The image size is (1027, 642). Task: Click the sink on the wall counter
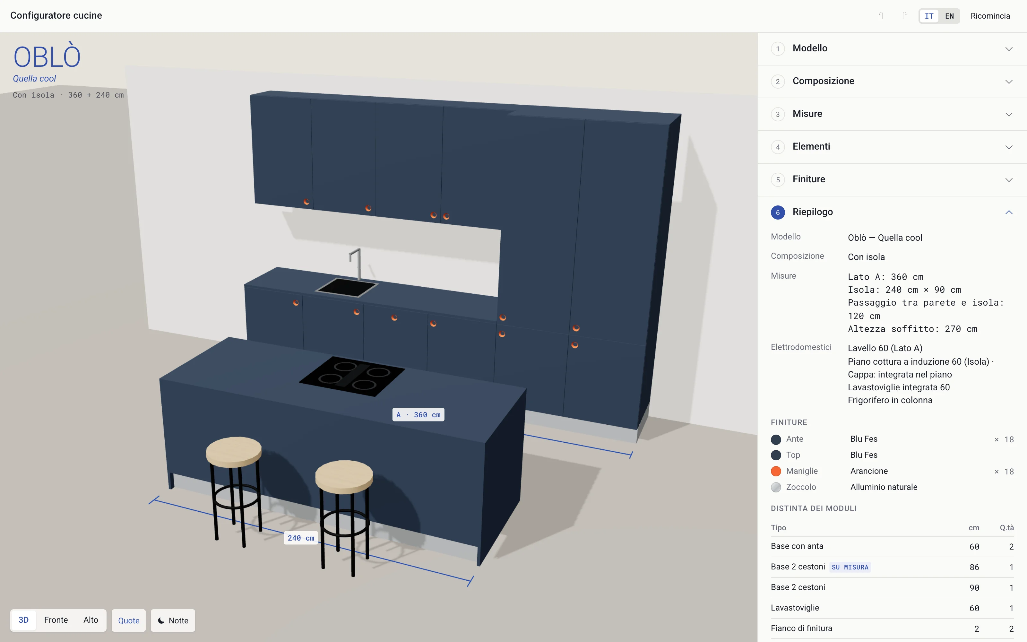346,287
